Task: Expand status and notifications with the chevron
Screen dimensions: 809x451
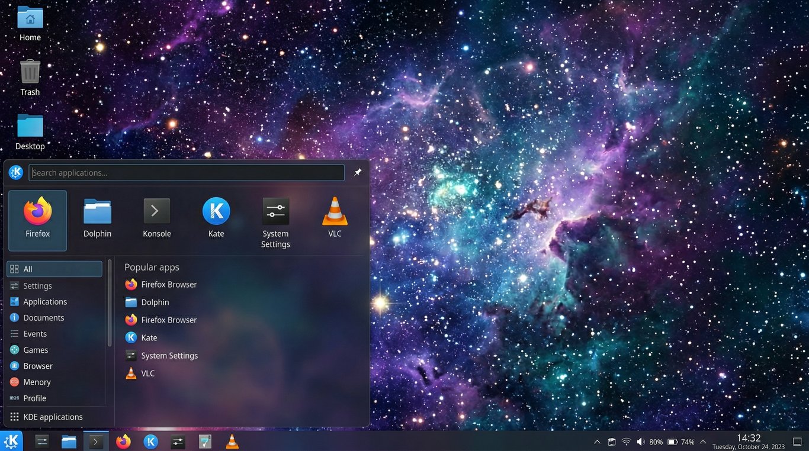Action: [x=702, y=441]
